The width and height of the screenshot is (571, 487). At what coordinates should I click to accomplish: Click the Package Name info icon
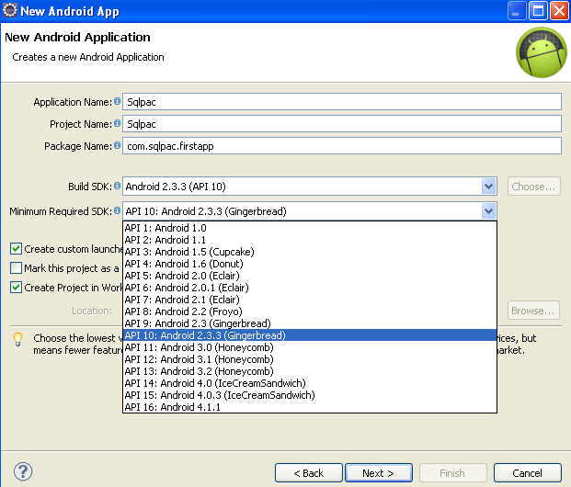[117, 145]
